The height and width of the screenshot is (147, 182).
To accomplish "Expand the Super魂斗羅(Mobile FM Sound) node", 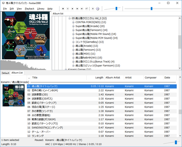I will point(73,34).
